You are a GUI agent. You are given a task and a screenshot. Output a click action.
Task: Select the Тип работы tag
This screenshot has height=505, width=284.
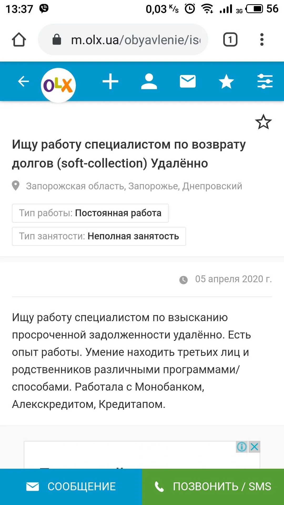(90, 213)
